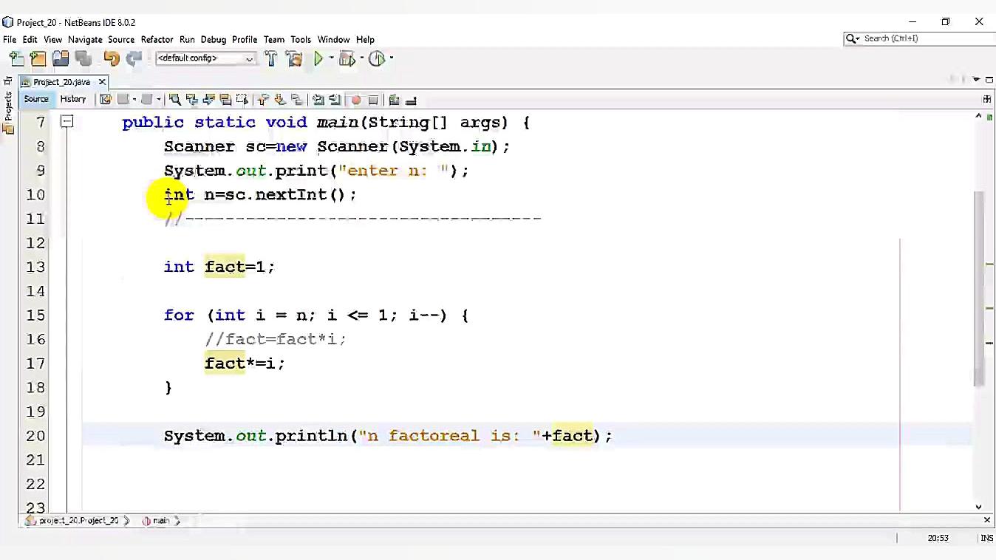This screenshot has height=560, width=996.
Task: Toggle Highlight Search in the editor toolbar
Action: (226, 100)
